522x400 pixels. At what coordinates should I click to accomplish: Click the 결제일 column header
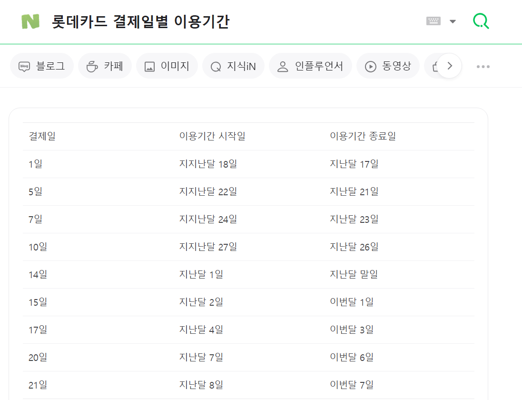pos(42,136)
